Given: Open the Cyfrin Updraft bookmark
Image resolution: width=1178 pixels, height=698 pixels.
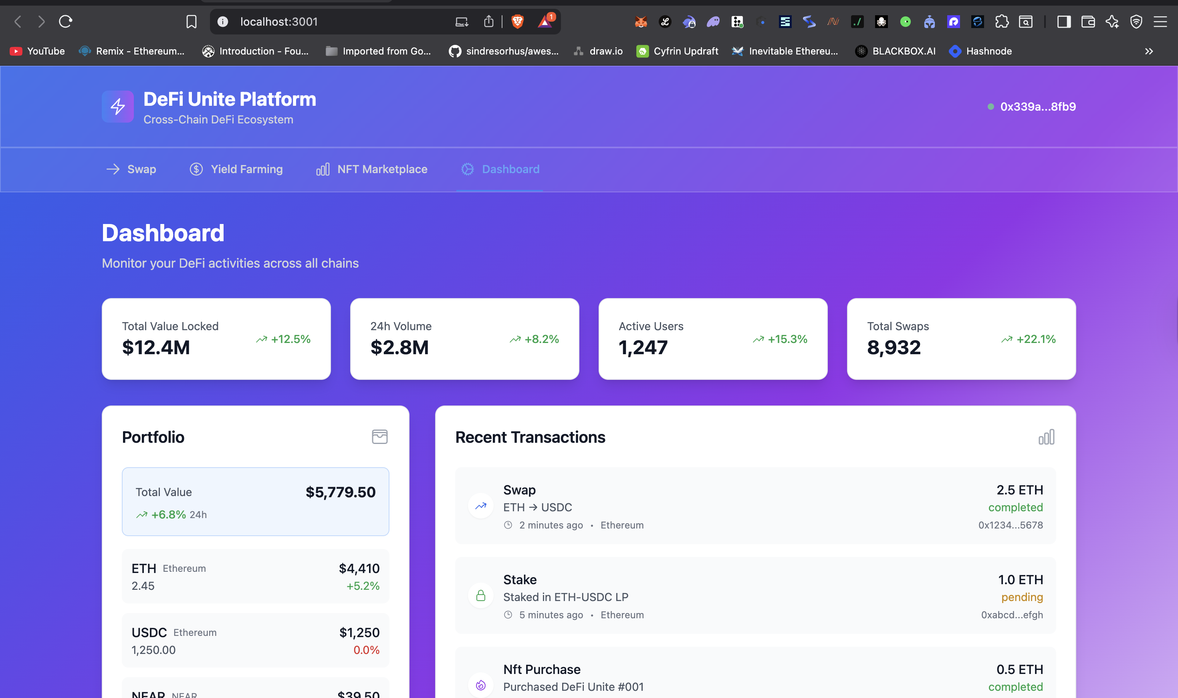Looking at the screenshot, I should 677,51.
